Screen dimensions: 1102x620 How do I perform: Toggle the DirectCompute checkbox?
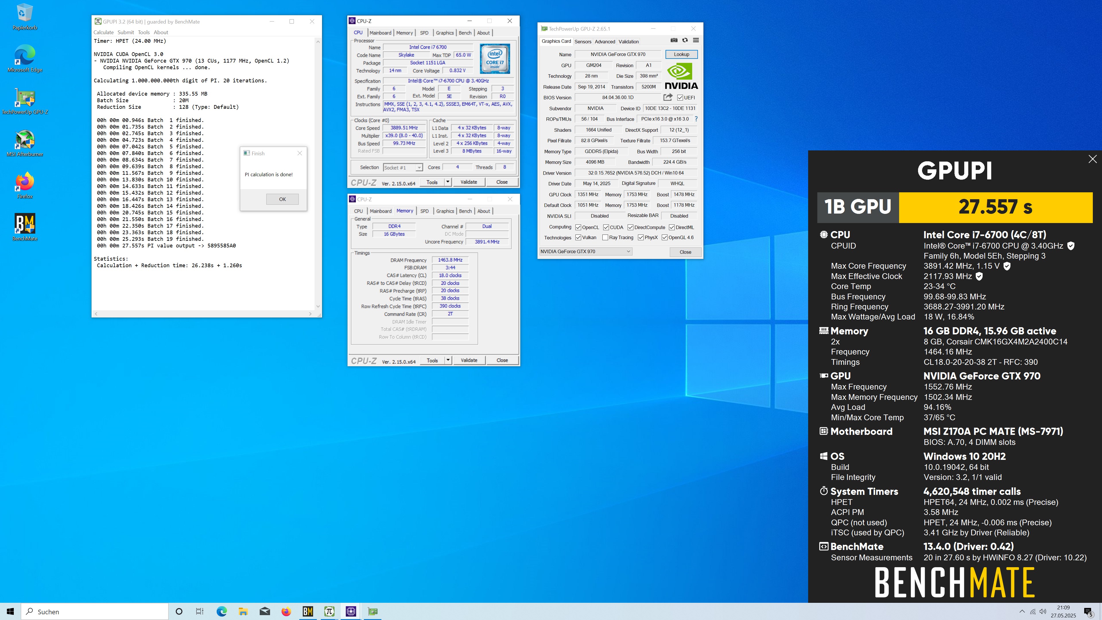630,227
